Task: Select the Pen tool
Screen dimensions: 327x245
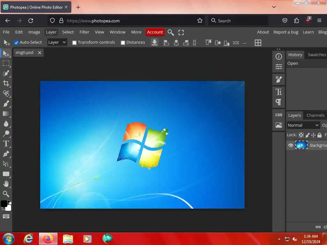Action: point(6,154)
